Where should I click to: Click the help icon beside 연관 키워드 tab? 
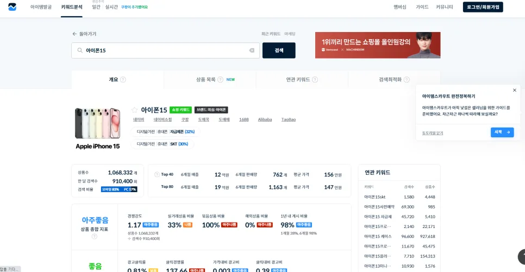point(315,80)
